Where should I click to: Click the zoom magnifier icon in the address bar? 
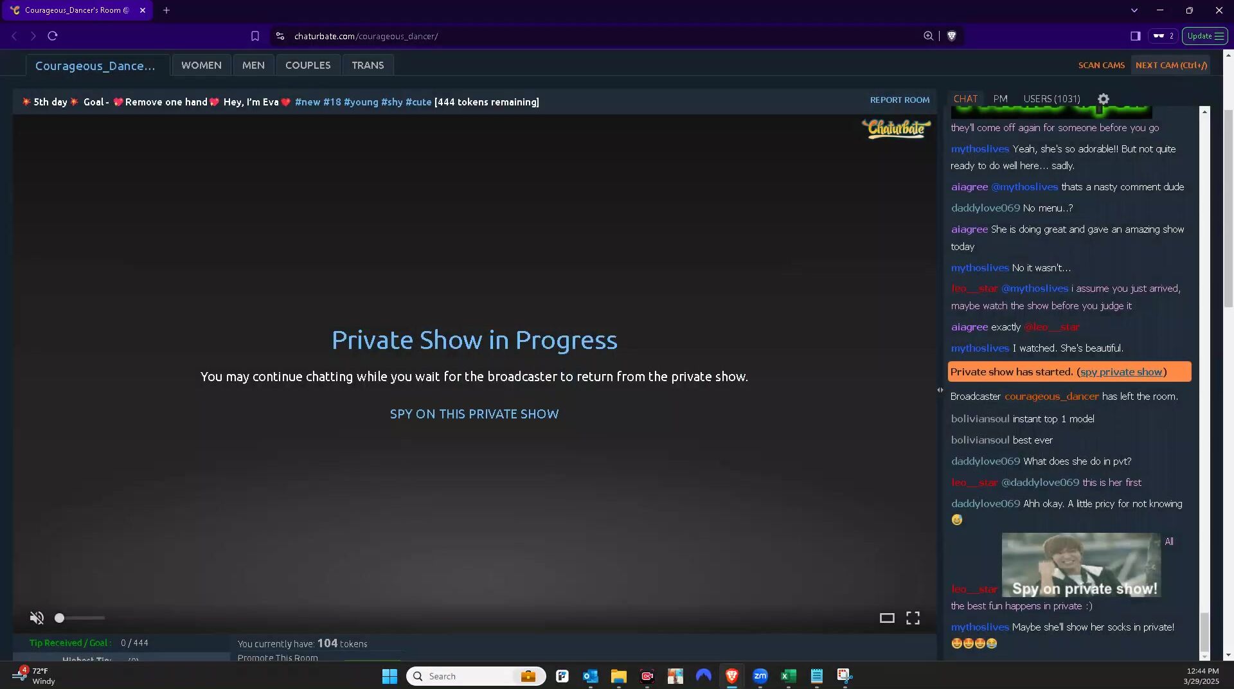(928, 36)
